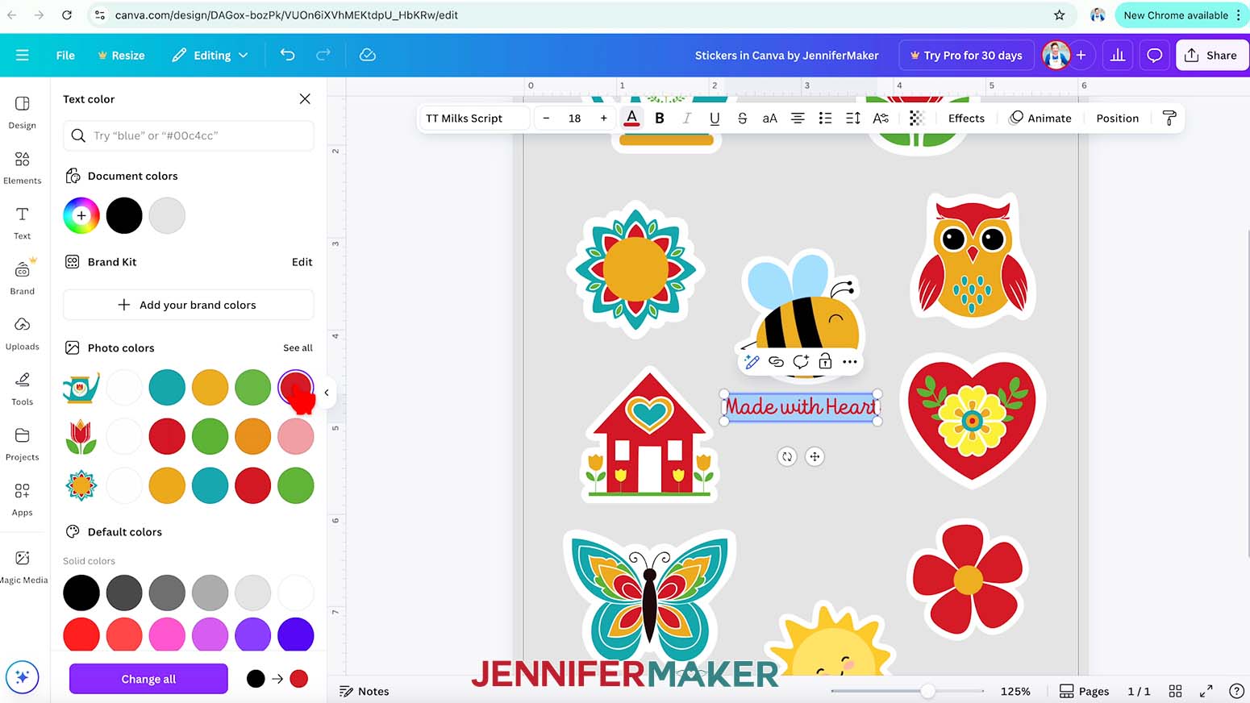Redo the last action
The height and width of the screenshot is (703, 1250).
[x=323, y=55]
